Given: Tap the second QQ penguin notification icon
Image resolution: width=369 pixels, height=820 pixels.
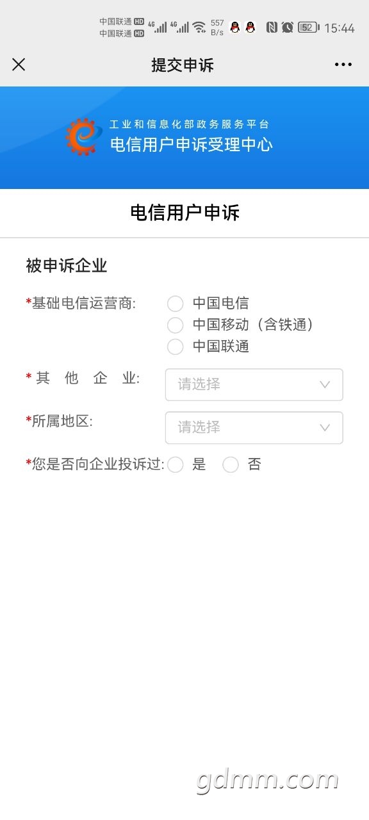Looking at the screenshot, I should click(x=250, y=28).
